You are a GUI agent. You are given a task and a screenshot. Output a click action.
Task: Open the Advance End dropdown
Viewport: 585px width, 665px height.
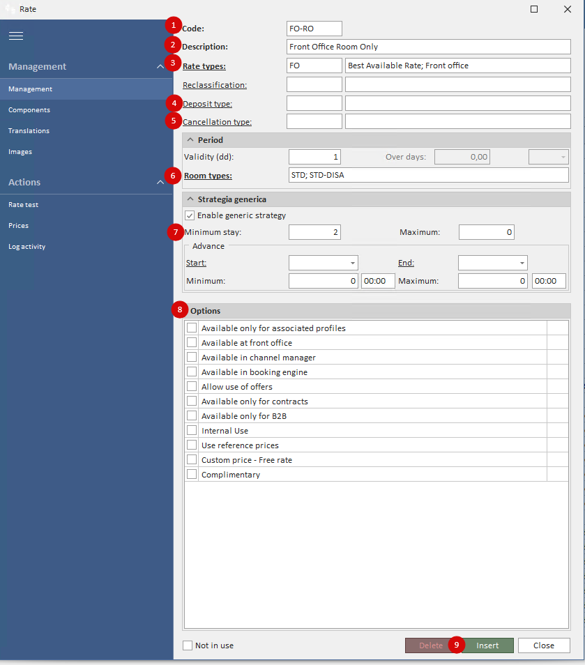pyautogui.click(x=522, y=263)
